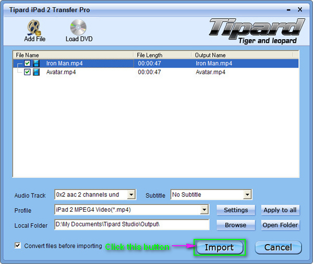Click the Add File film reel icon

coord(34,27)
